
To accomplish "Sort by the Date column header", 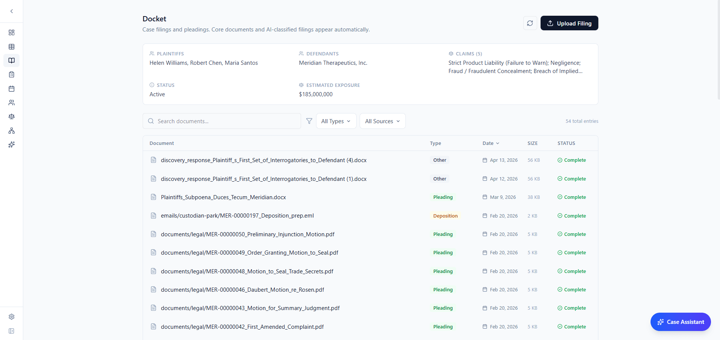I will (x=491, y=143).
